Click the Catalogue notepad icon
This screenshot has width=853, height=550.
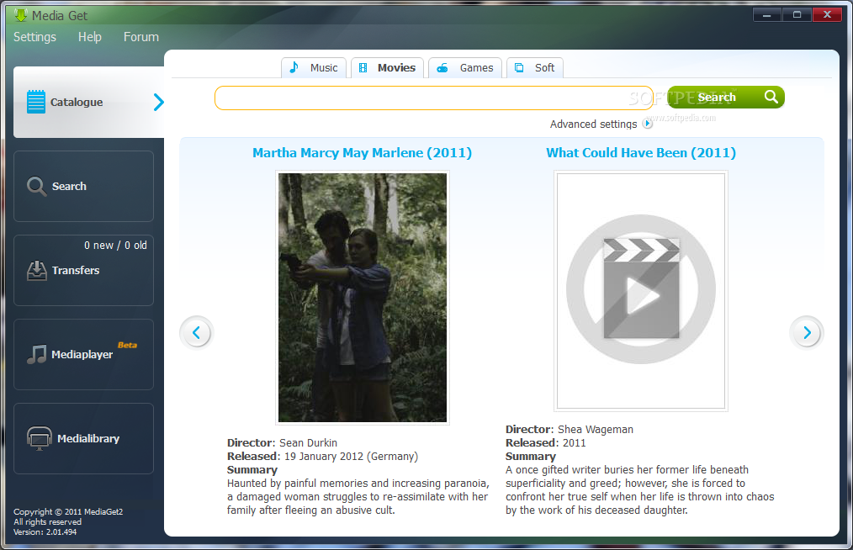(x=36, y=102)
